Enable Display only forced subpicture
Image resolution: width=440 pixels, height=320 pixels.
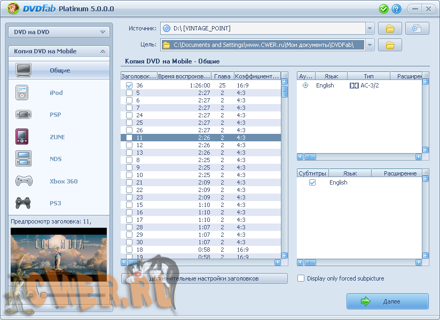(301, 278)
